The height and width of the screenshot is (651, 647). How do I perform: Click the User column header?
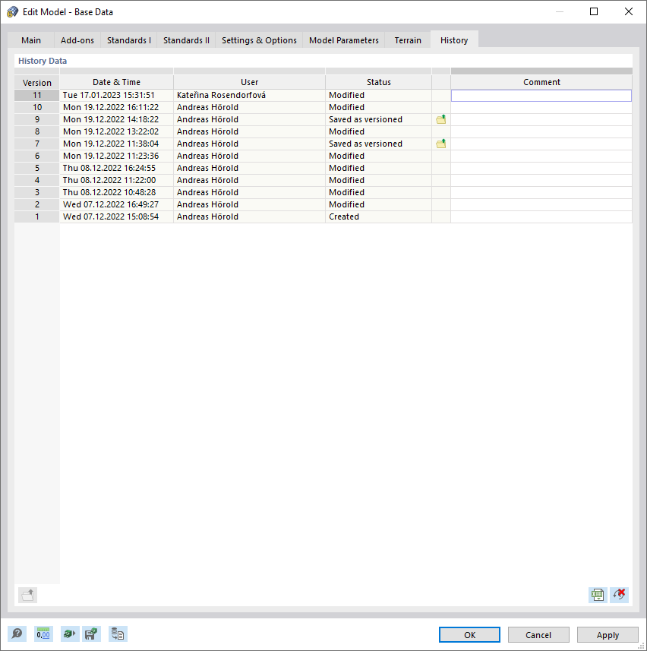coord(249,82)
